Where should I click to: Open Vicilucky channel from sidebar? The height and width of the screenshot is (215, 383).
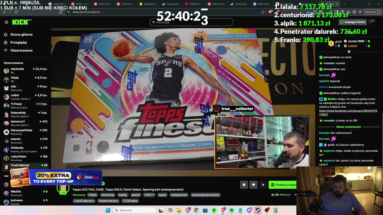click(x=25, y=149)
